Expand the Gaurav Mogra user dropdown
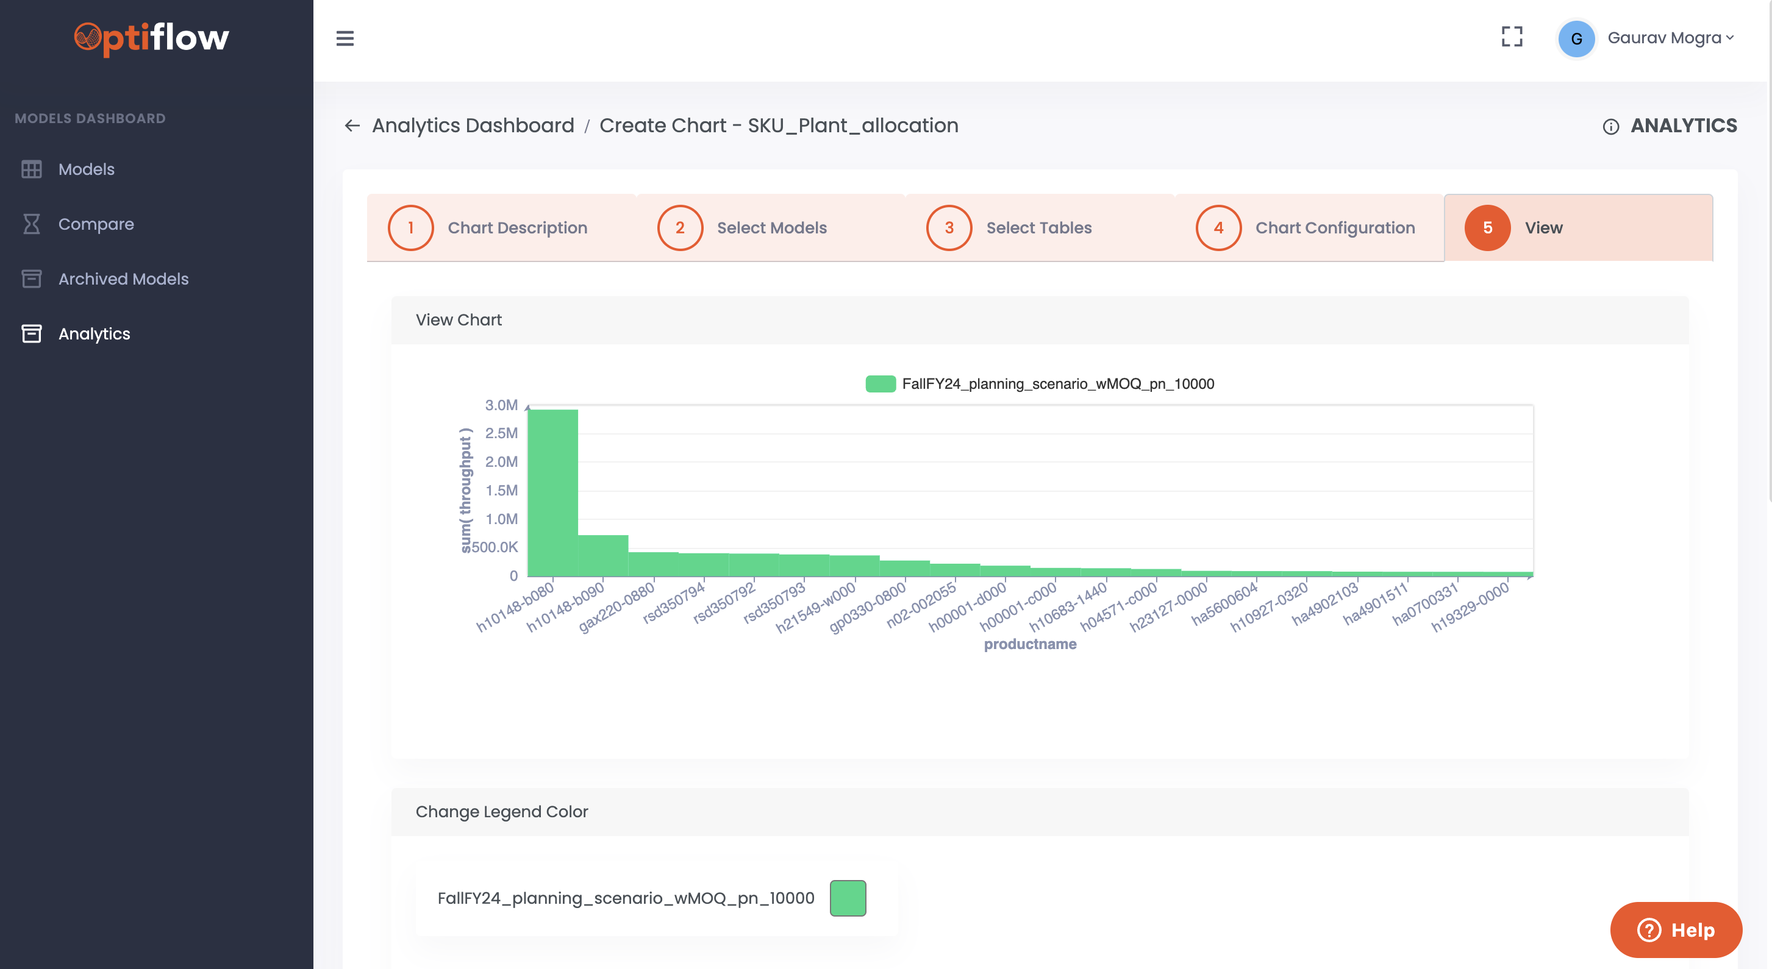 [1670, 38]
